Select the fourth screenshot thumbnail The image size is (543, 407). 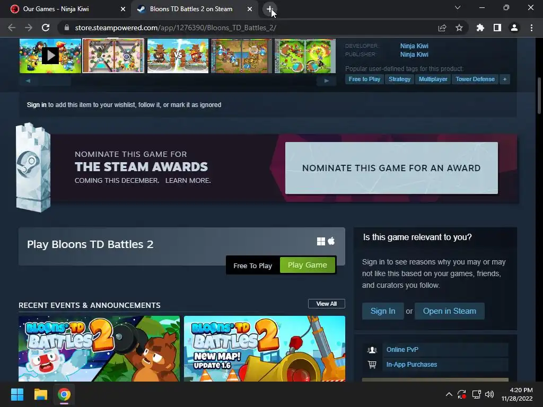[241, 56]
